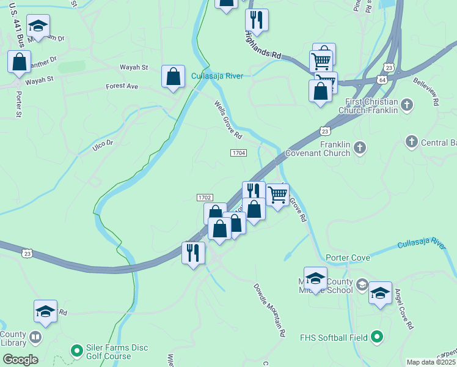Viewport: 457px width, 367px height.
Task: Select the front shopping cart marker near Highlands Rd
Action: pos(321,61)
